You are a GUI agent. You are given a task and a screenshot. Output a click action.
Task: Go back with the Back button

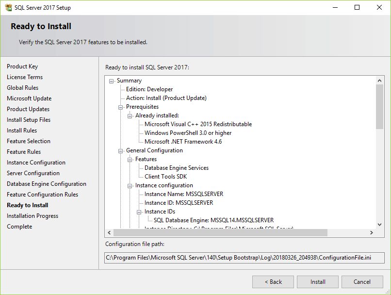coord(273,282)
